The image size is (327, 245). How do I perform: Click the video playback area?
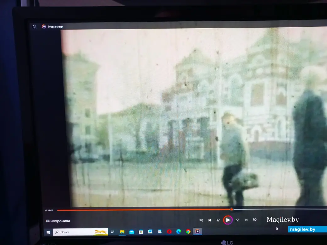pos(189,119)
